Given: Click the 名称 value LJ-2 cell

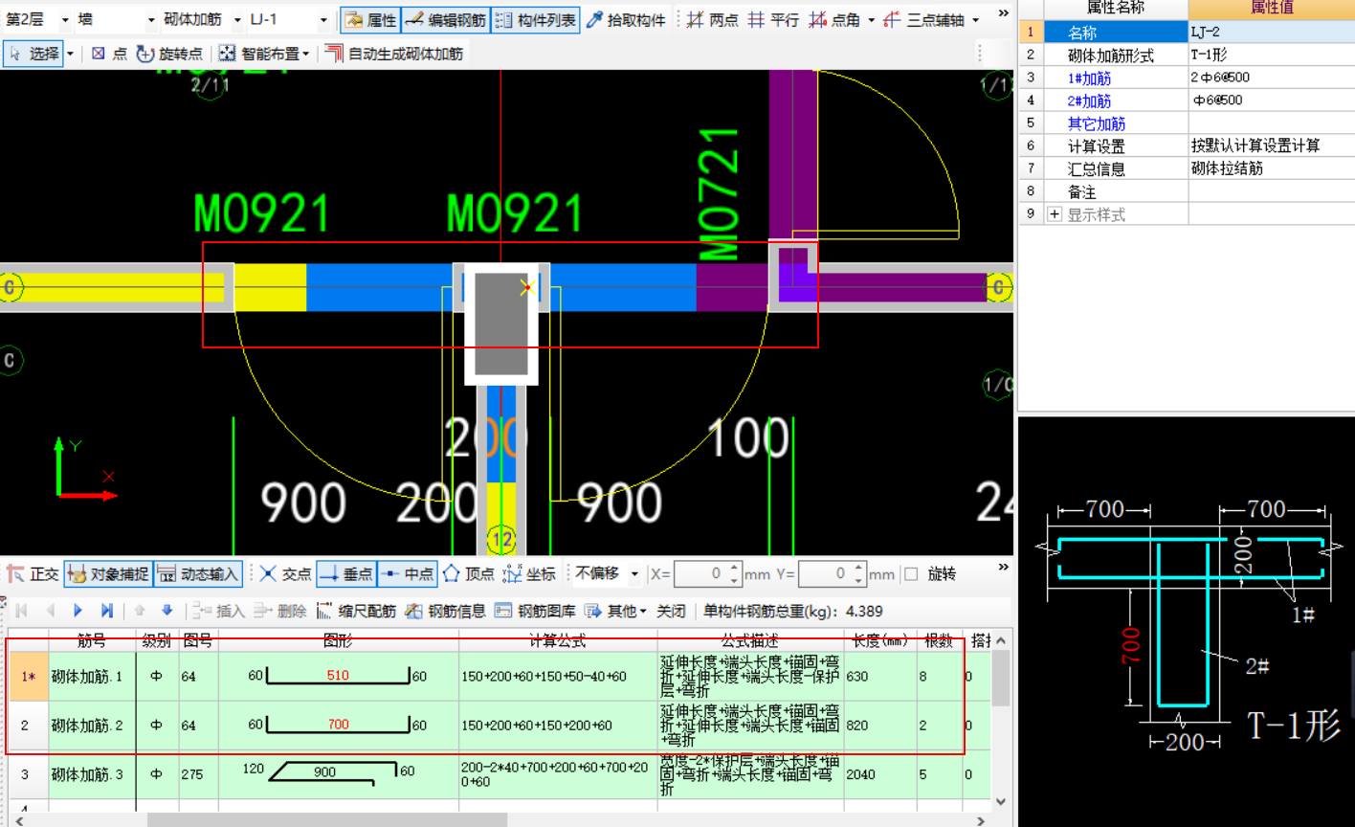Looking at the screenshot, I should 1271,33.
